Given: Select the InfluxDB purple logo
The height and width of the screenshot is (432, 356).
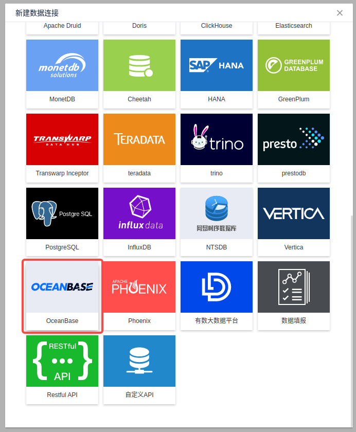Looking at the screenshot, I should pos(139,213).
